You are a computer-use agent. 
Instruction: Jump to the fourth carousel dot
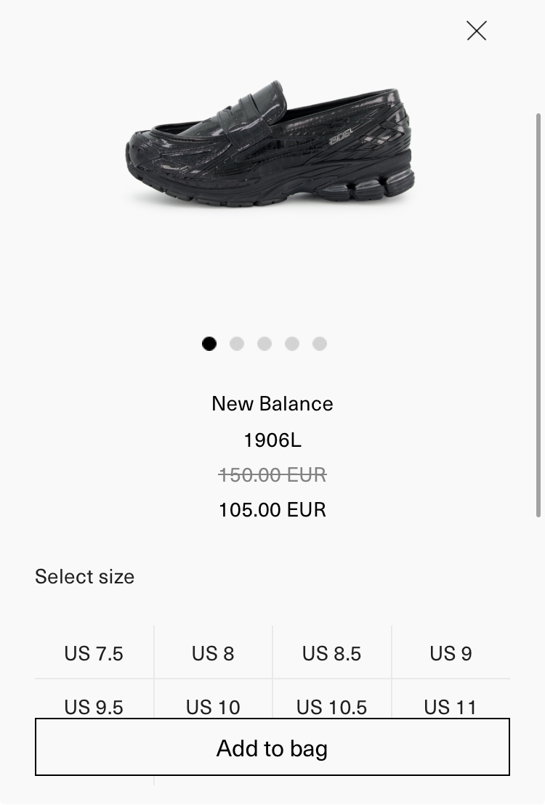click(x=292, y=344)
